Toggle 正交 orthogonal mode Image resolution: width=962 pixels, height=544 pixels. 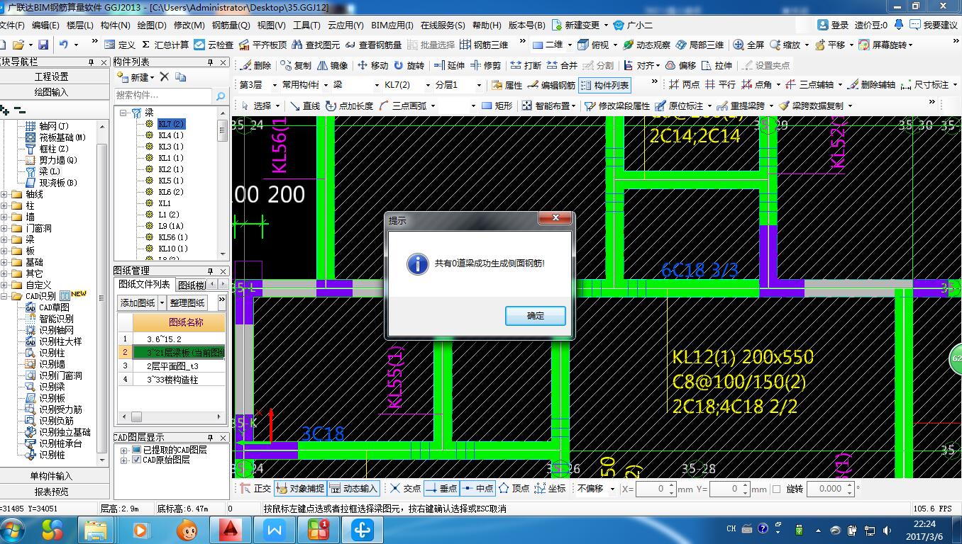pyautogui.click(x=255, y=489)
